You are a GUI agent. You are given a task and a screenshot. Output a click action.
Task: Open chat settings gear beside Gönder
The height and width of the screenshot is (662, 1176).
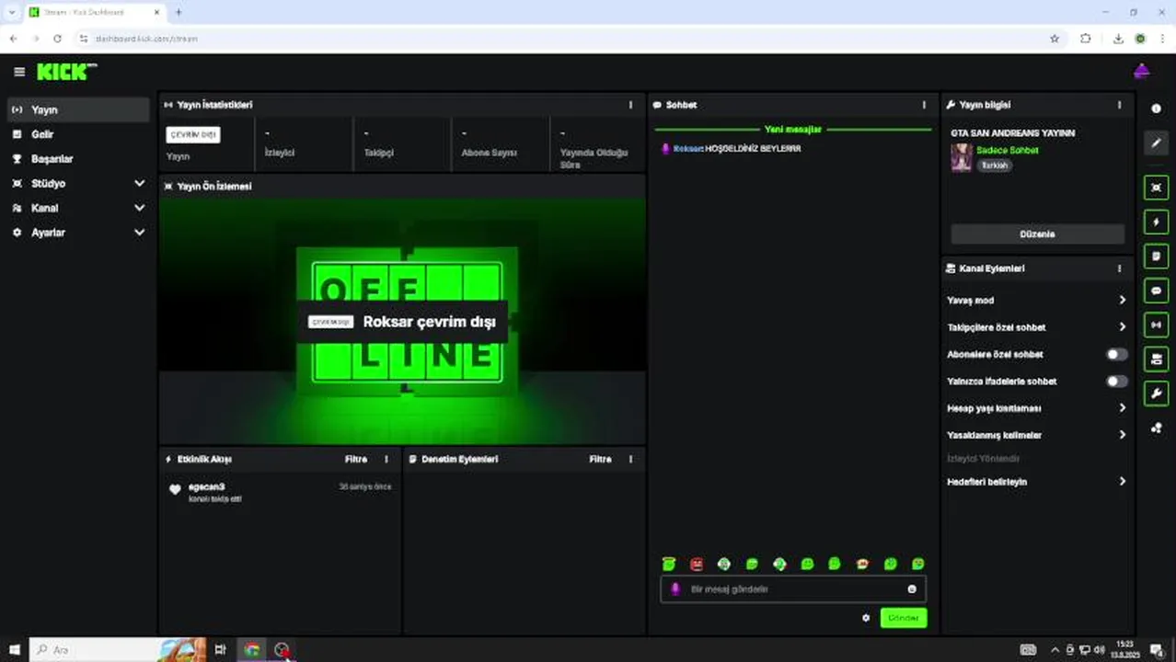(866, 618)
